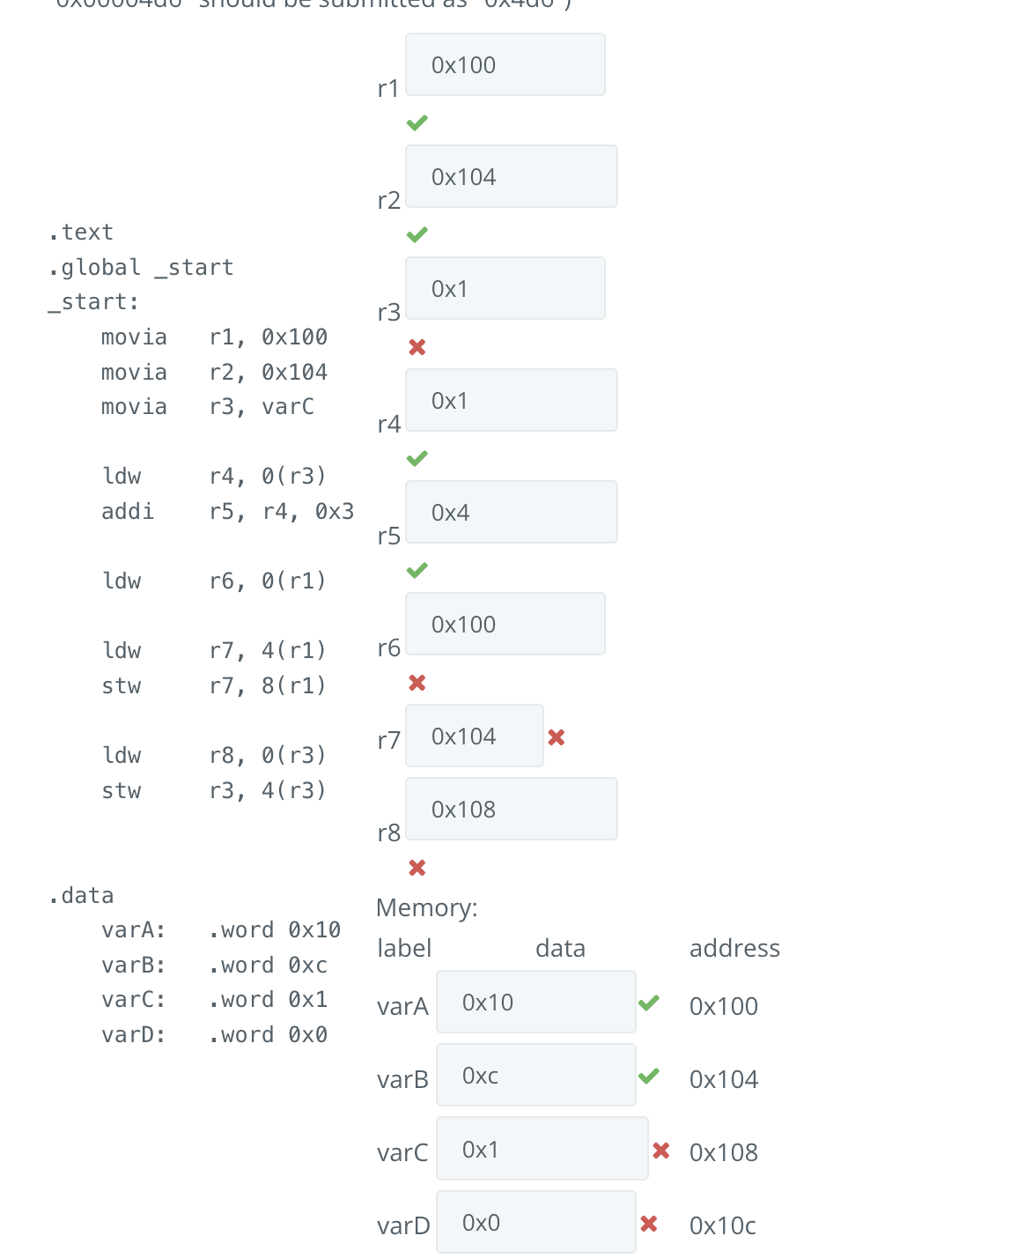Click inside the r7 field showing 0x104

474,736
